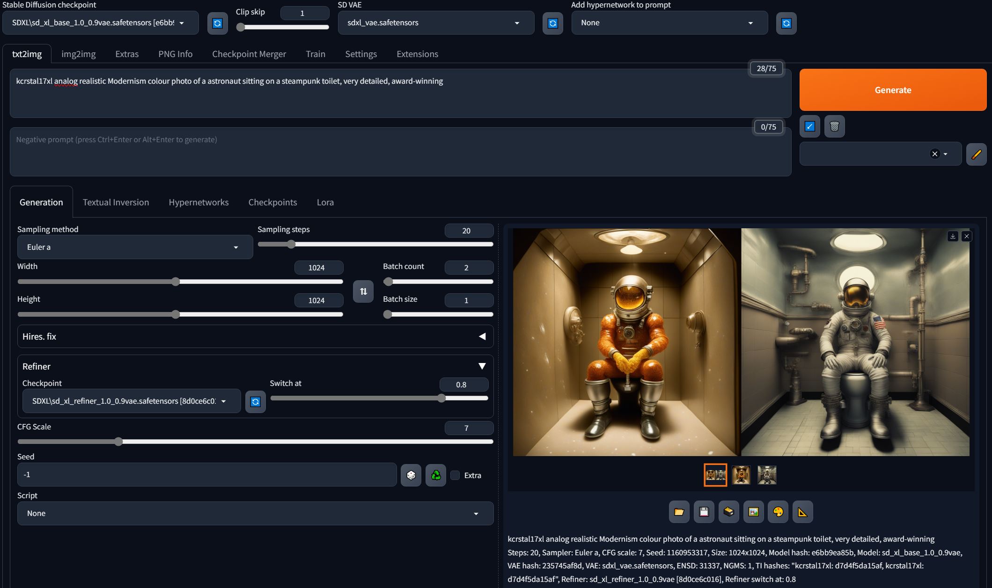
Task: Save the generated image
Action: (x=704, y=511)
